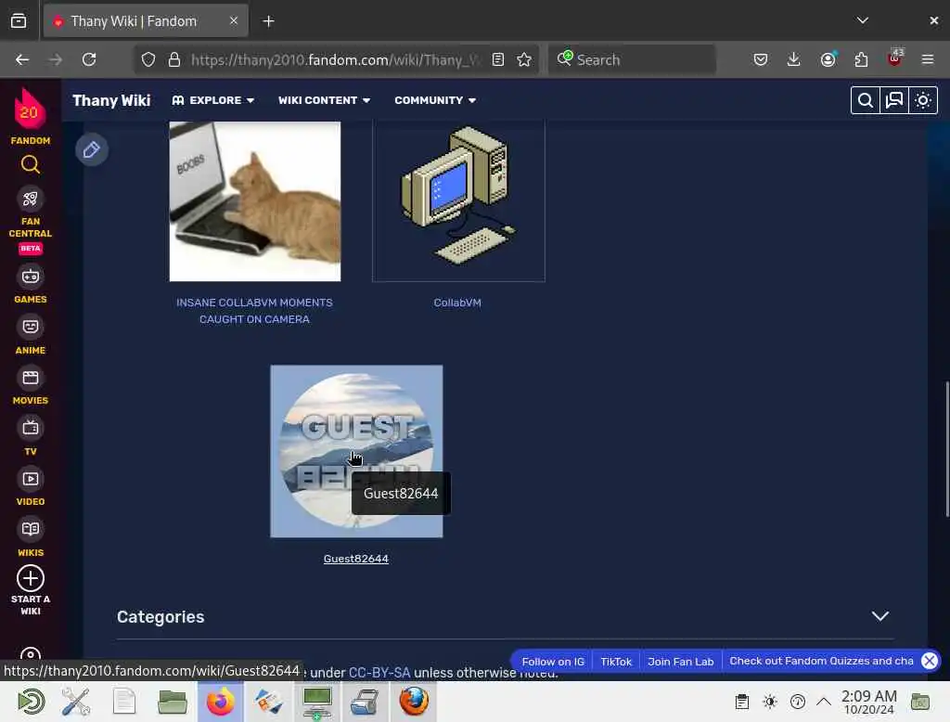The image size is (950, 722).
Task: Open tracking protection shield icon
Action: click(x=148, y=59)
